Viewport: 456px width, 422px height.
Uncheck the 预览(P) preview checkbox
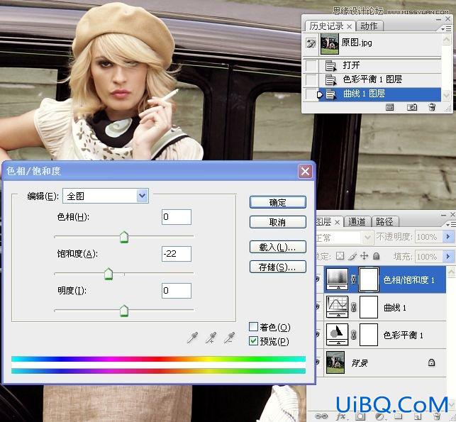[253, 341]
